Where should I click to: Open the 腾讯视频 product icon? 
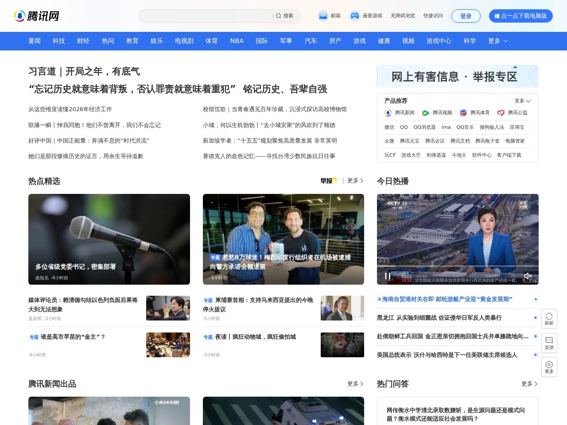(424, 112)
